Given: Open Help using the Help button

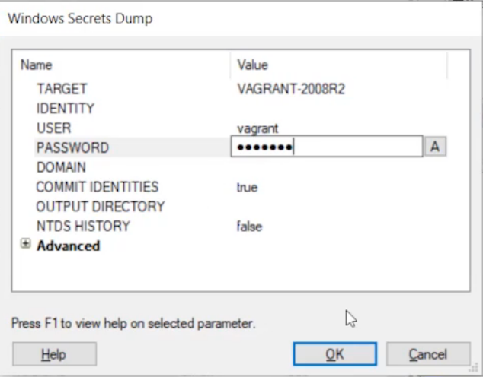Looking at the screenshot, I should [x=54, y=354].
